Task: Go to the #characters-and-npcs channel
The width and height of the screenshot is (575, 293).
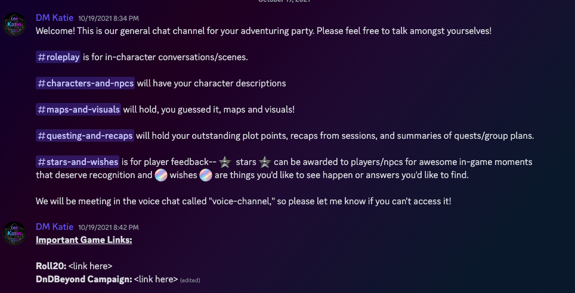Action: tap(85, 83)
